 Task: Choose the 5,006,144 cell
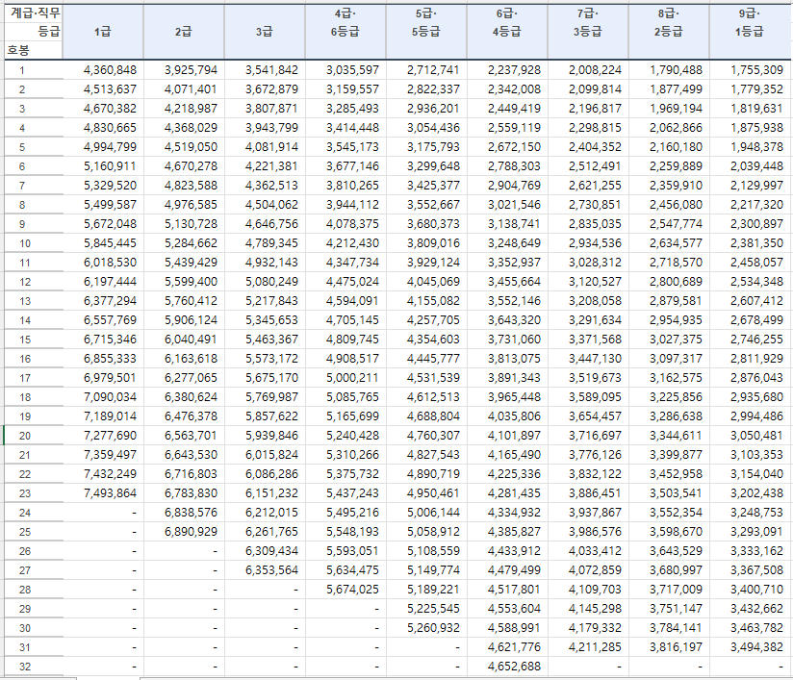427,512
